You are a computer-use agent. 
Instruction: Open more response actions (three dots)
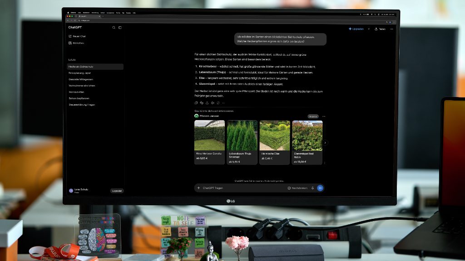click(223, 103)
